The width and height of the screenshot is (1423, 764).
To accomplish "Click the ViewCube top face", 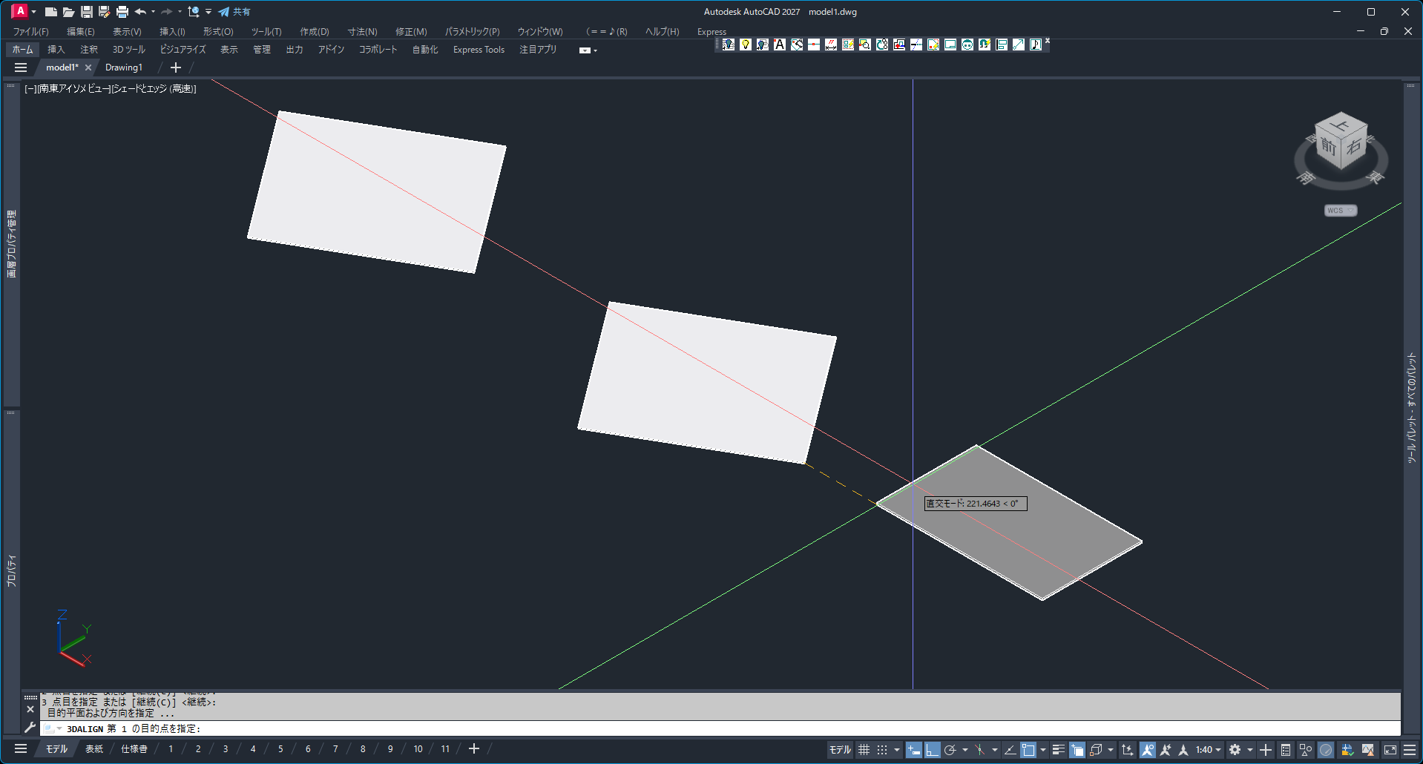I will click(x=1341, y=125).
